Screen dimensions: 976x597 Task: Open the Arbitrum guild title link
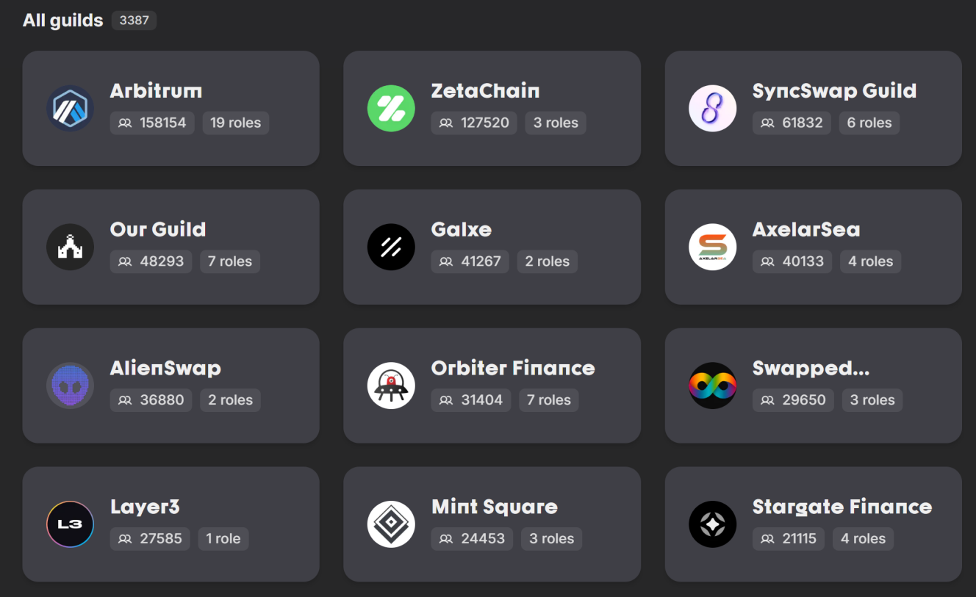click(156, 91)
